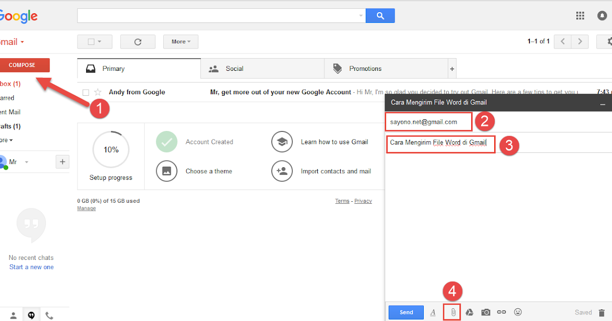Insert an emoticon in the compose toolbar
612x321 pixels.
(x=518, y=312)
